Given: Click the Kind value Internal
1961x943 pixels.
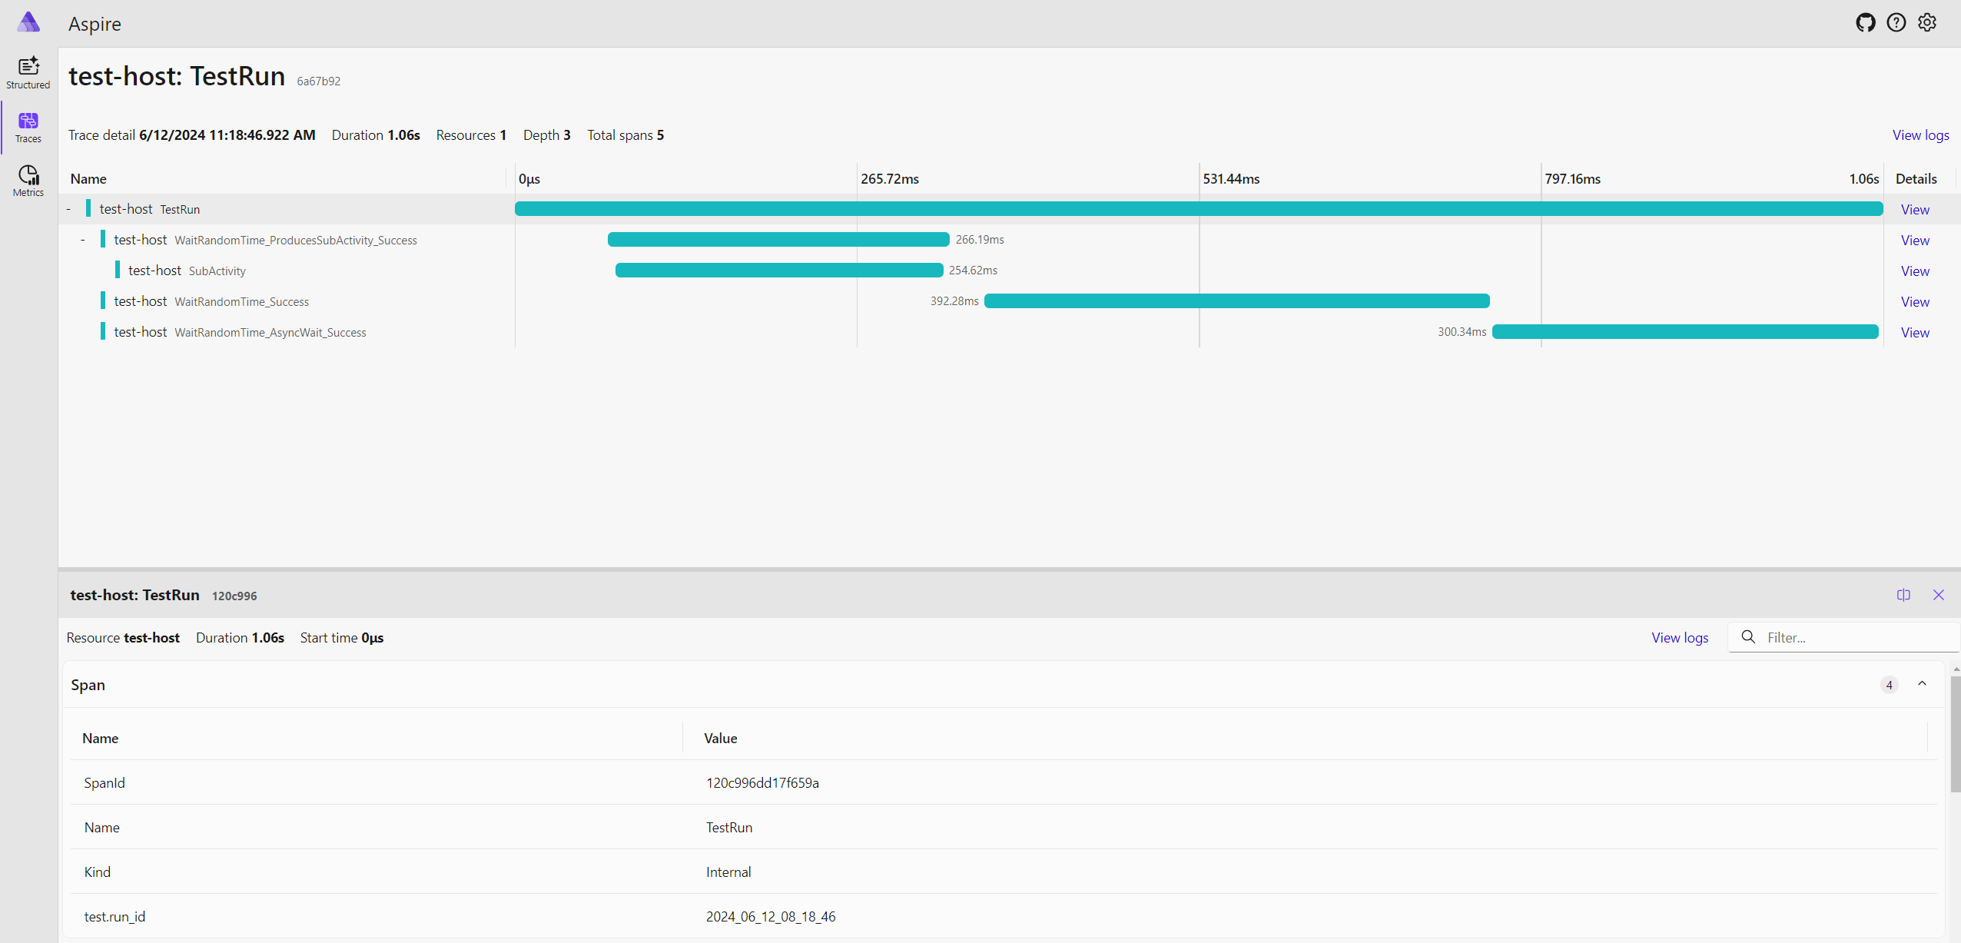Looking at the screenshot, I should pos(728,872).
